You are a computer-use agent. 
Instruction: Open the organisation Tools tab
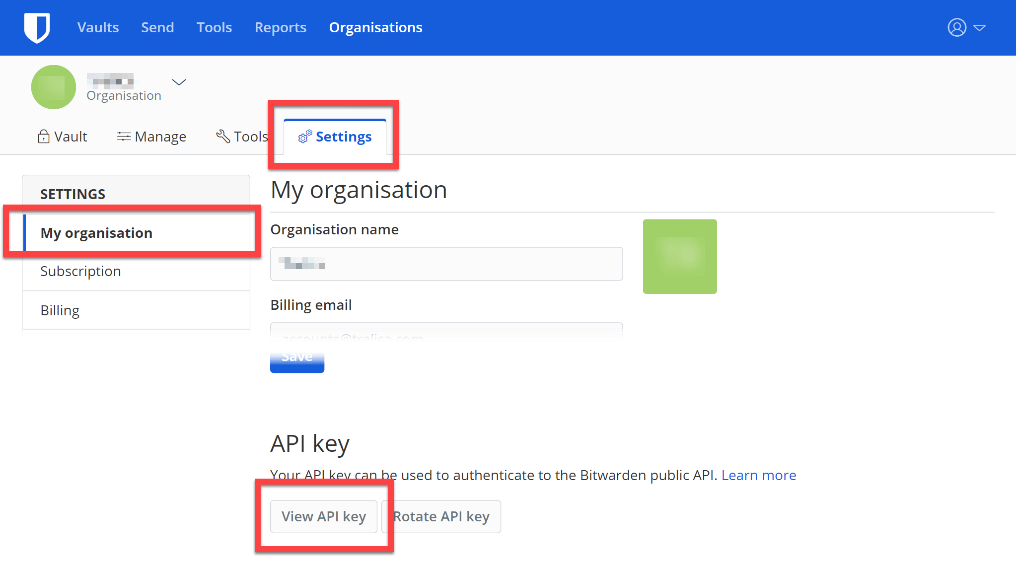point(242,137)
